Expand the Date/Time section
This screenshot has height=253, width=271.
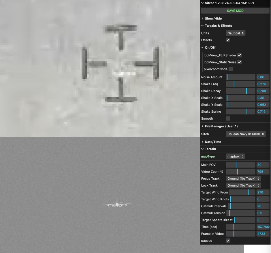[x=213, y=142]
